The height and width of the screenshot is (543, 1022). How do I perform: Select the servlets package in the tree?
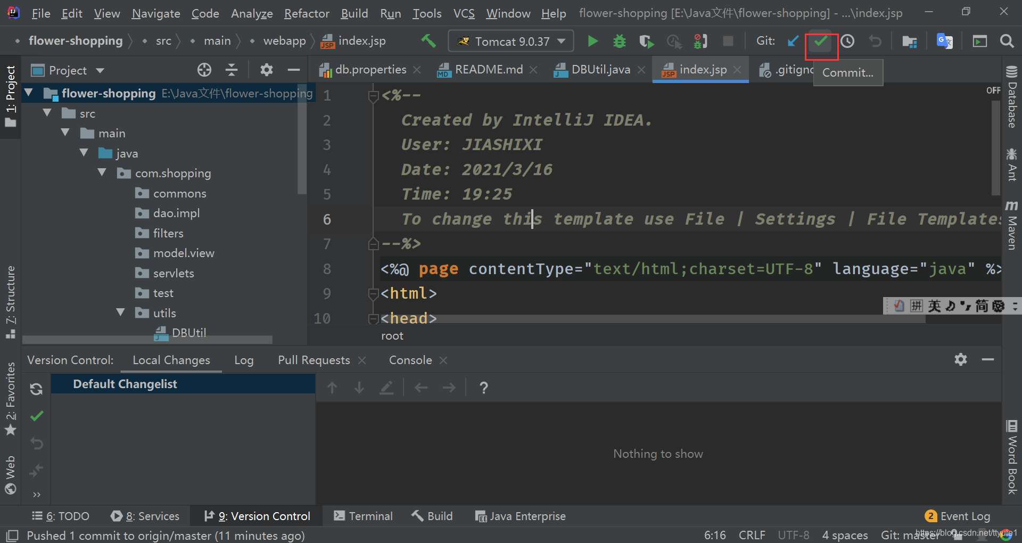174,273
